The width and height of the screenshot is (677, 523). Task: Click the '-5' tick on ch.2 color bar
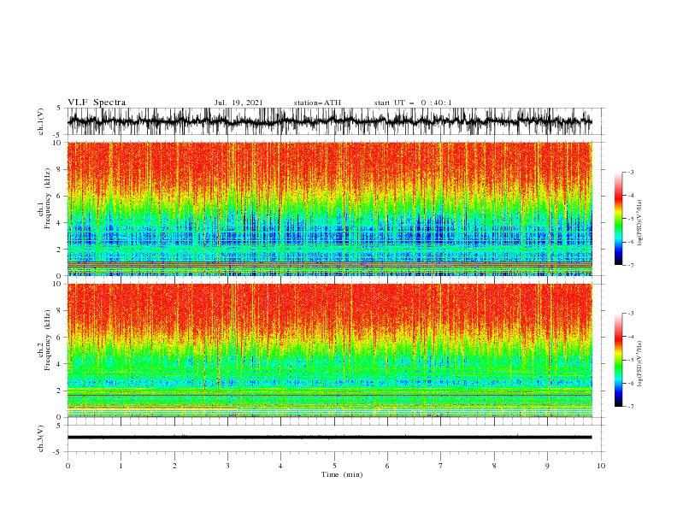(631, 360)
